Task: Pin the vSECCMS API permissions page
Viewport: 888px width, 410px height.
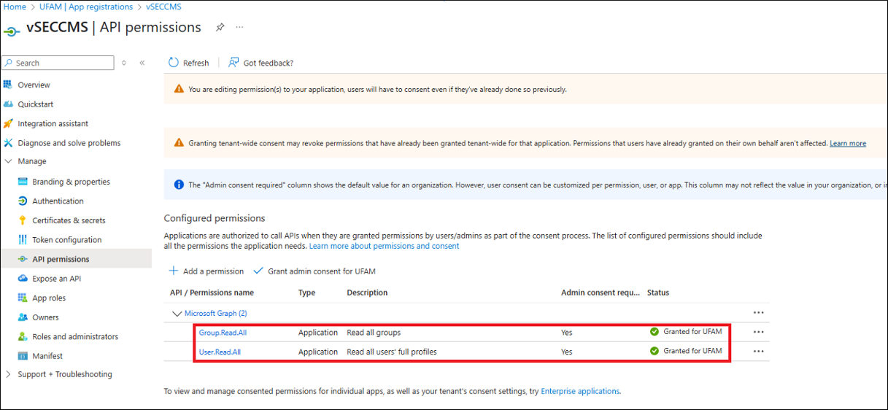Action: 220,28
